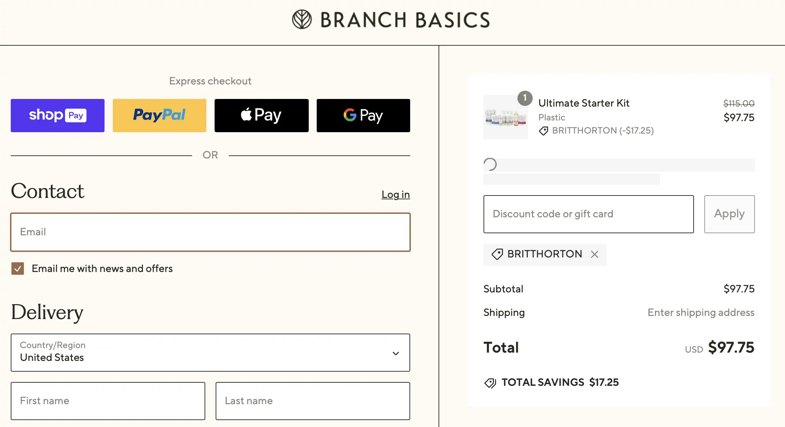Click into the Last name field
The image size is (785, 427).
point(313,401)
